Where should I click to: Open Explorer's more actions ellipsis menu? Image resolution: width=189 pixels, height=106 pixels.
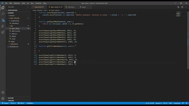point(28,7)
